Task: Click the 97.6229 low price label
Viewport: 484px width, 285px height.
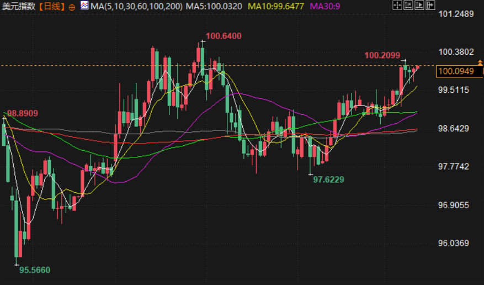Action: click(328, 180)
